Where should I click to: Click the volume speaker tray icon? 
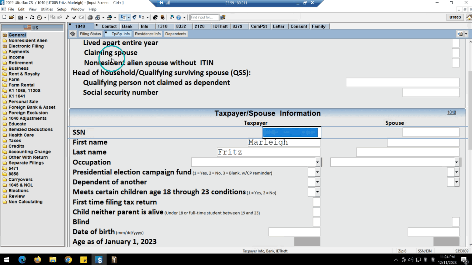pos(410,260)
